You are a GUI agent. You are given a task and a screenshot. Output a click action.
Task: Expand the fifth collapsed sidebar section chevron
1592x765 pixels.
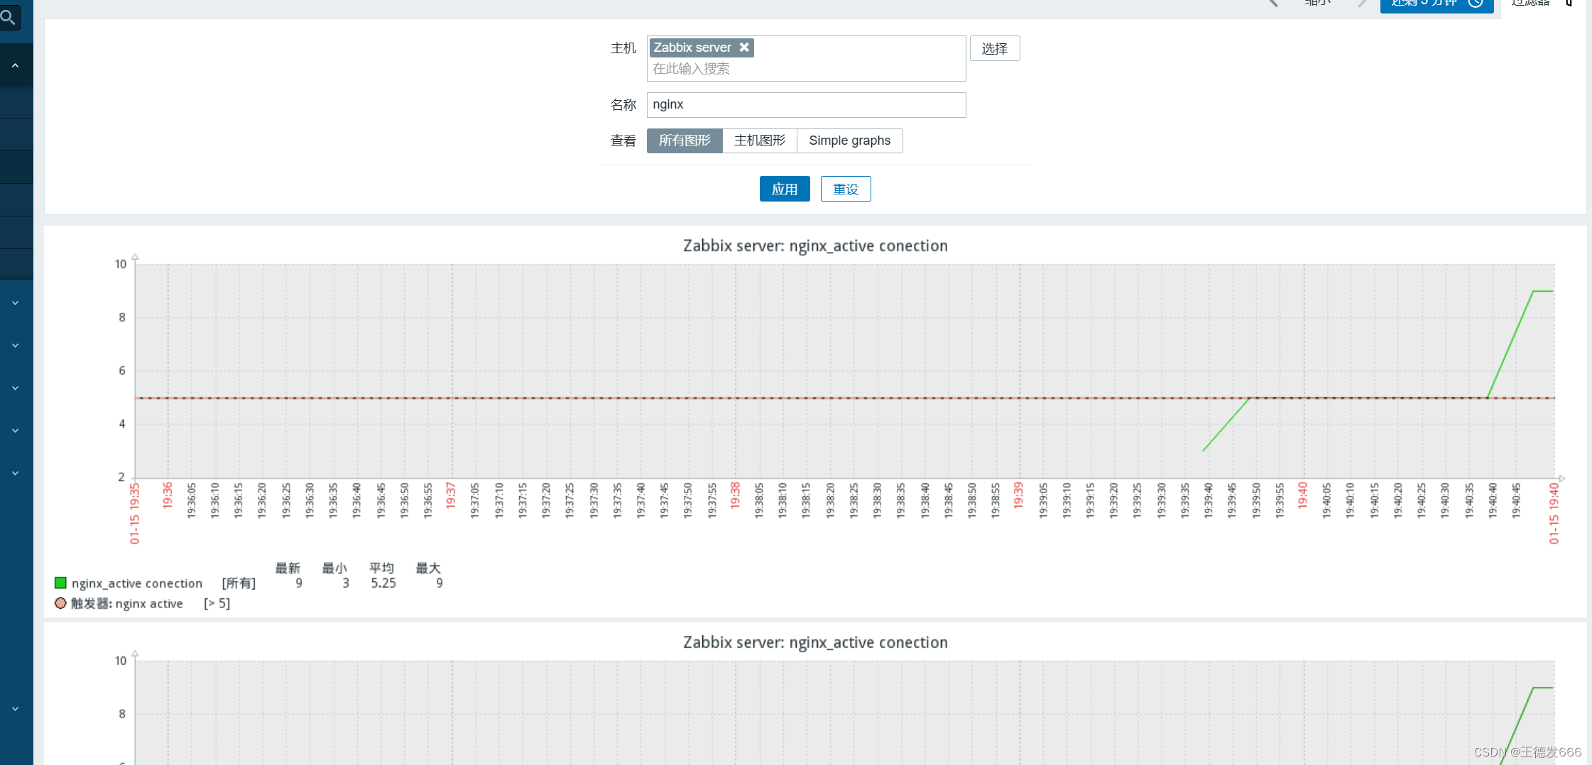(x=15, y=473)
